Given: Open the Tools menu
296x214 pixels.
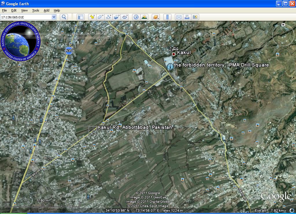Looking at the screenshot, I should pos(36,10).
